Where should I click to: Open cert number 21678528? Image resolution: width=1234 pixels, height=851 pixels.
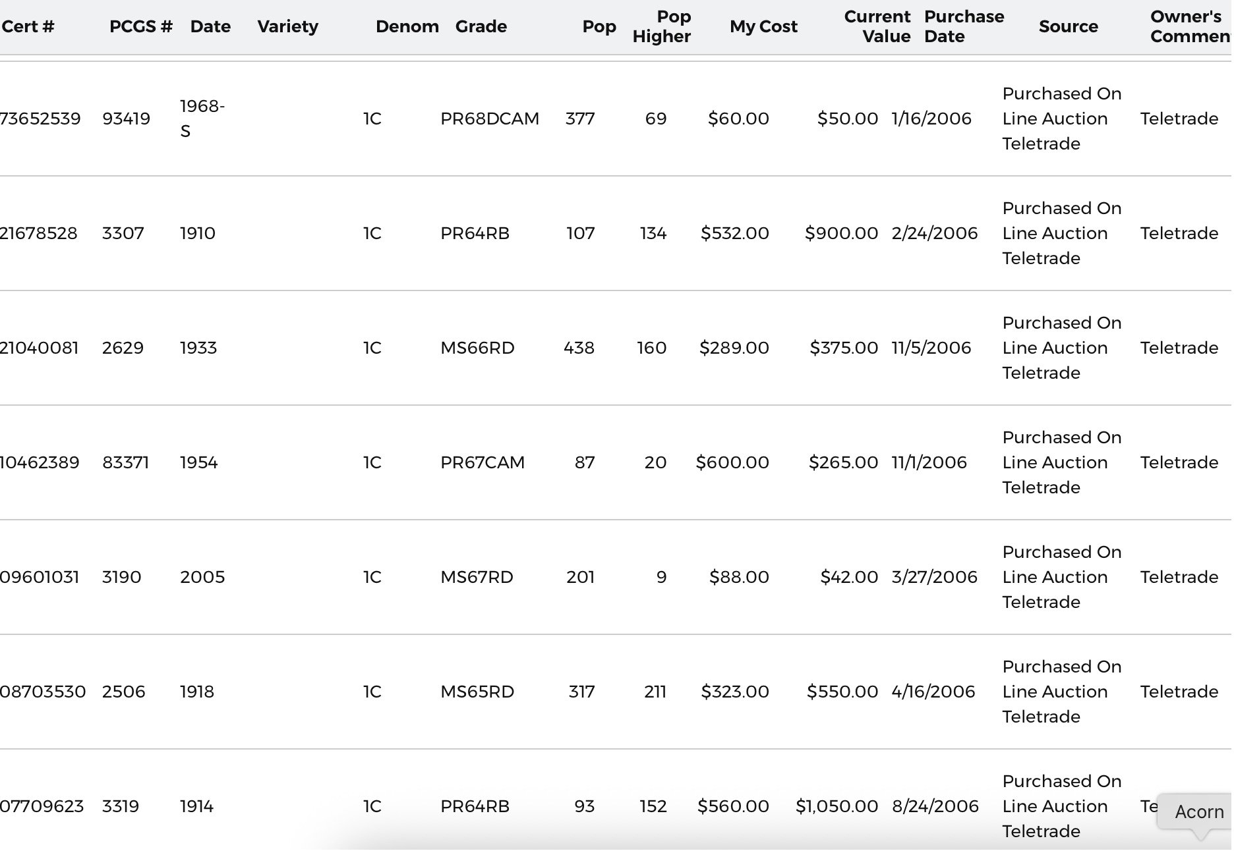[39, 233]
